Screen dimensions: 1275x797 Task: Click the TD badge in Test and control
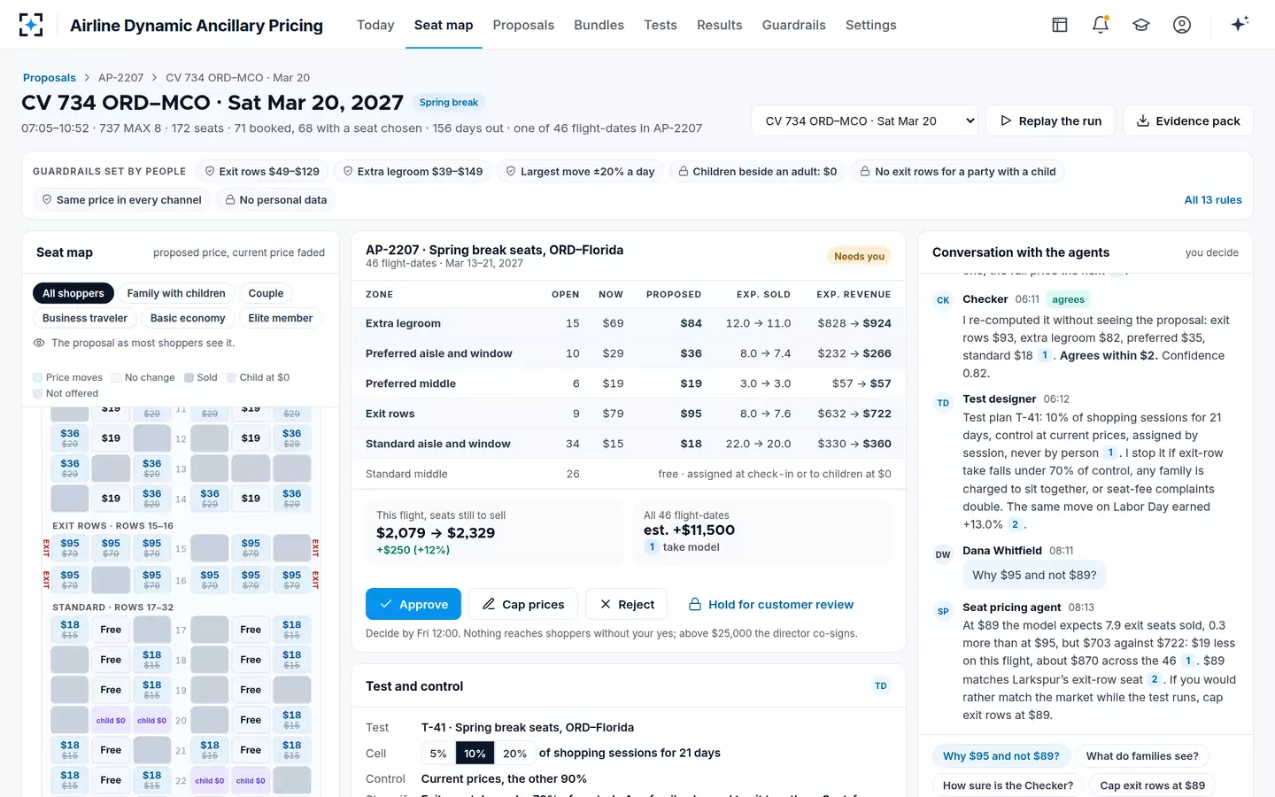(881, 685)
